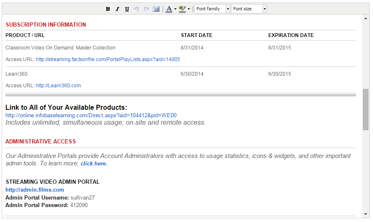Image resolution: width=373 pixels, height=222 pixels.
Task: Toggle Underline formatting
Action: [127, 9]
